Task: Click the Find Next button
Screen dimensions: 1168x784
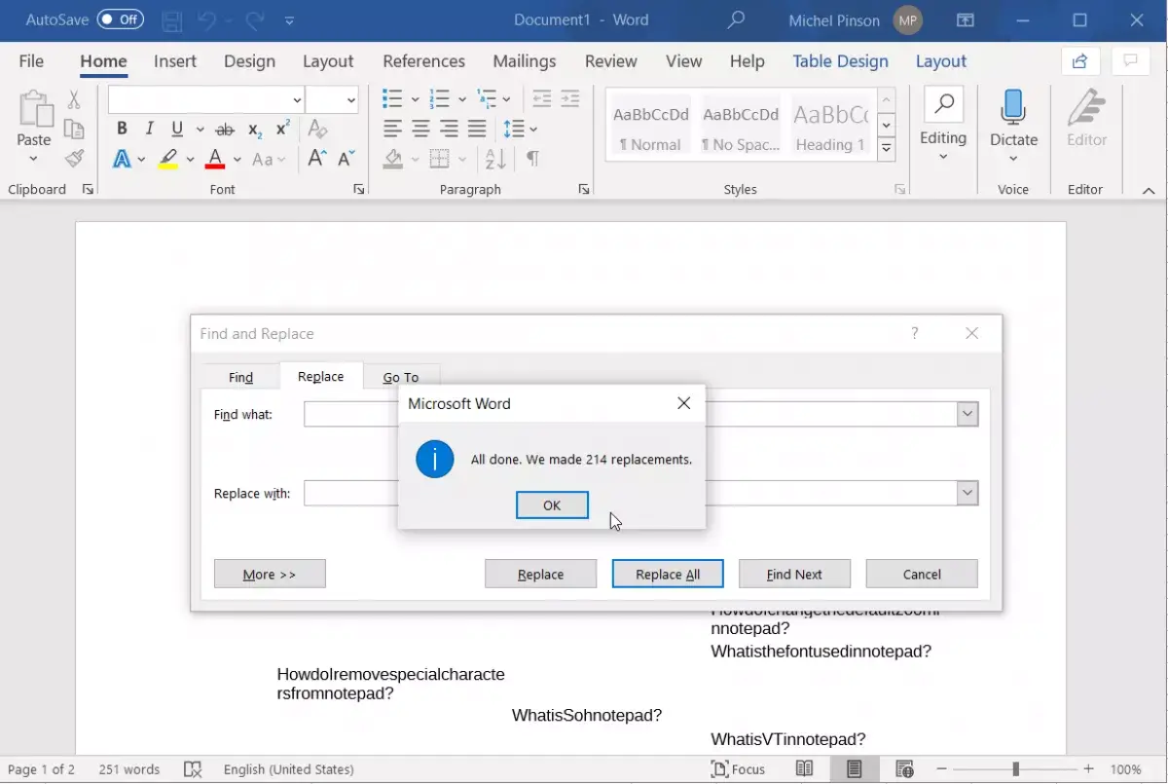Action: pos(794,575)
